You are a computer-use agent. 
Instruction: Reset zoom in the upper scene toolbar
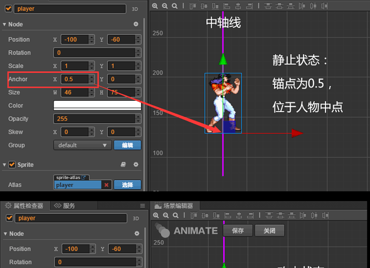175,6
